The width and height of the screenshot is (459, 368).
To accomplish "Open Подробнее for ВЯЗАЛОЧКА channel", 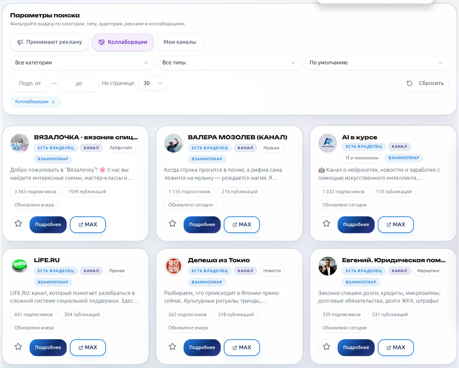I will (x=48, y=224).
